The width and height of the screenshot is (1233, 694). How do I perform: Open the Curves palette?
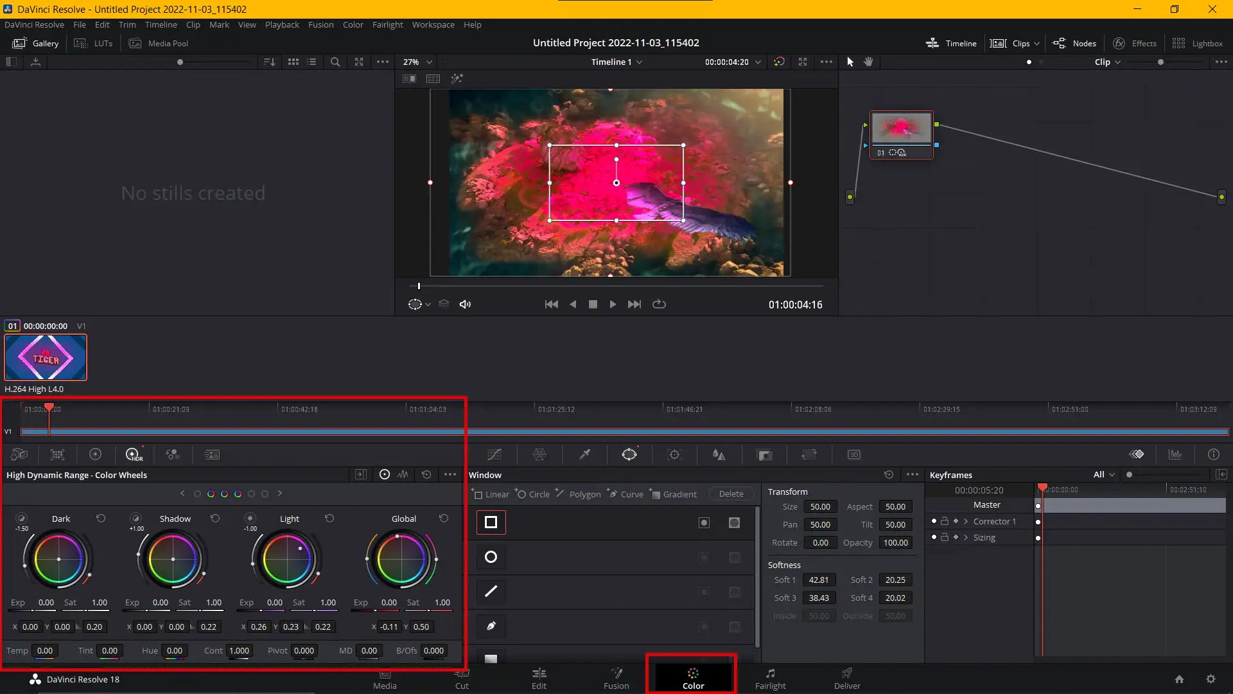coord(493,454)
